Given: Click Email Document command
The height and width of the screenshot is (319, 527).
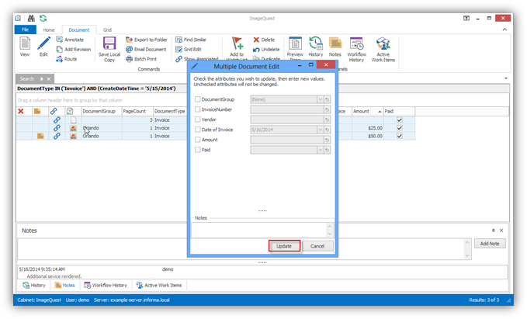Looking at the screenshot, I should [x=146, y=50].
